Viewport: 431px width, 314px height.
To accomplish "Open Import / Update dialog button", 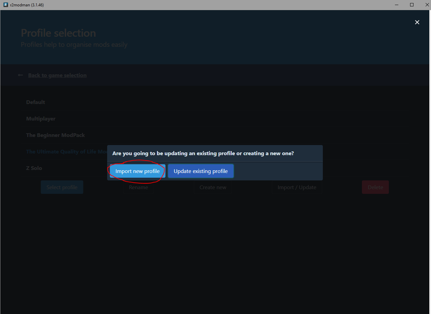I will (x=297, y=187).
